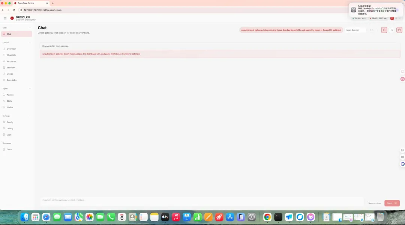Open Photos from the Dock

click(89, 217)
